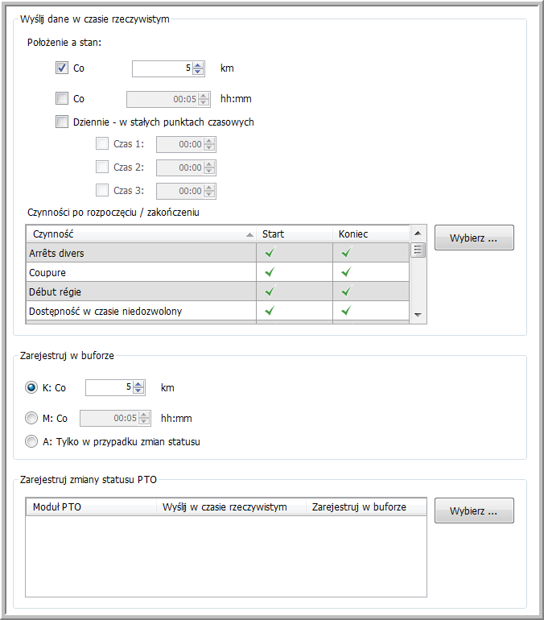Enable Dziennie - w stałych punktach czasowych
Viewport: 544px width, 620px height.
coord(62,122)
